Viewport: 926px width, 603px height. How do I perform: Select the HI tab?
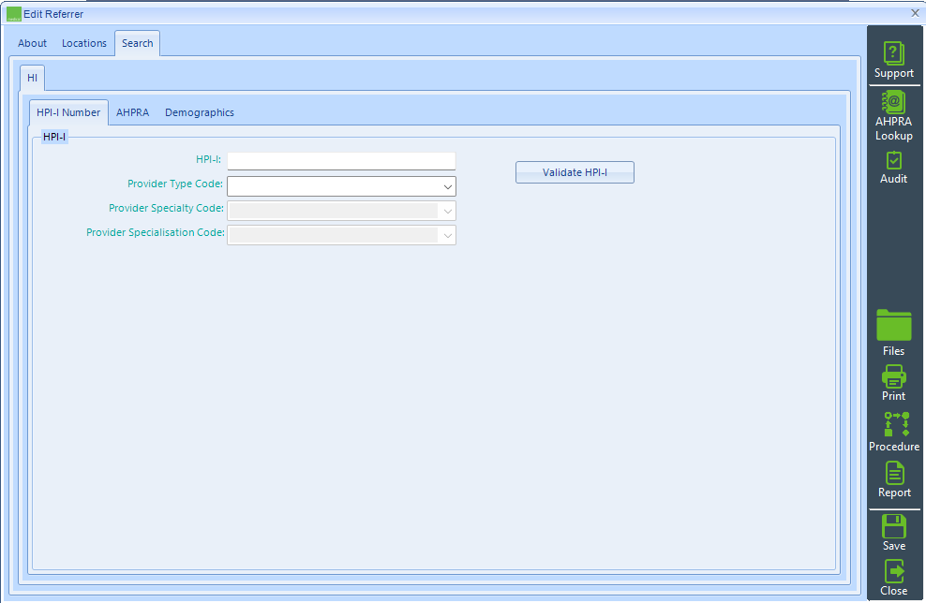[x=32, y=78]
